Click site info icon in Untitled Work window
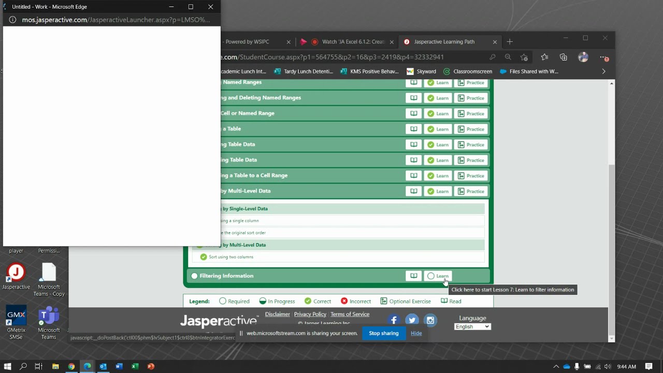The image size is (663, 373). point(13,20)
